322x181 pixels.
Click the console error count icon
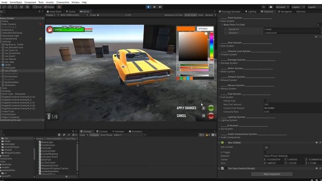[x=213, y=135]
